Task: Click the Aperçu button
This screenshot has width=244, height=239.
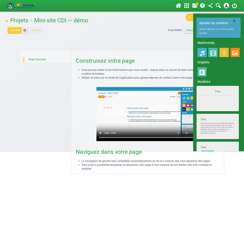Action: tap(36, 30)
